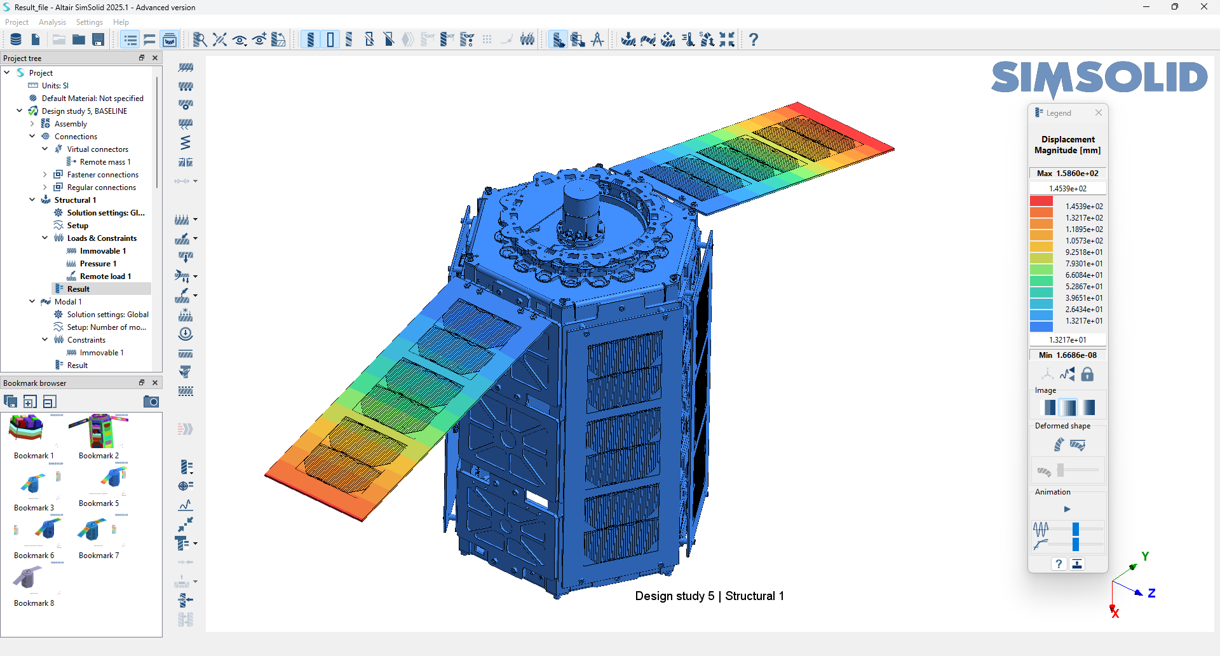Click the target probe icon in vertical toolbar
The height and width of the screenshot is (656, 1220).
186,486
